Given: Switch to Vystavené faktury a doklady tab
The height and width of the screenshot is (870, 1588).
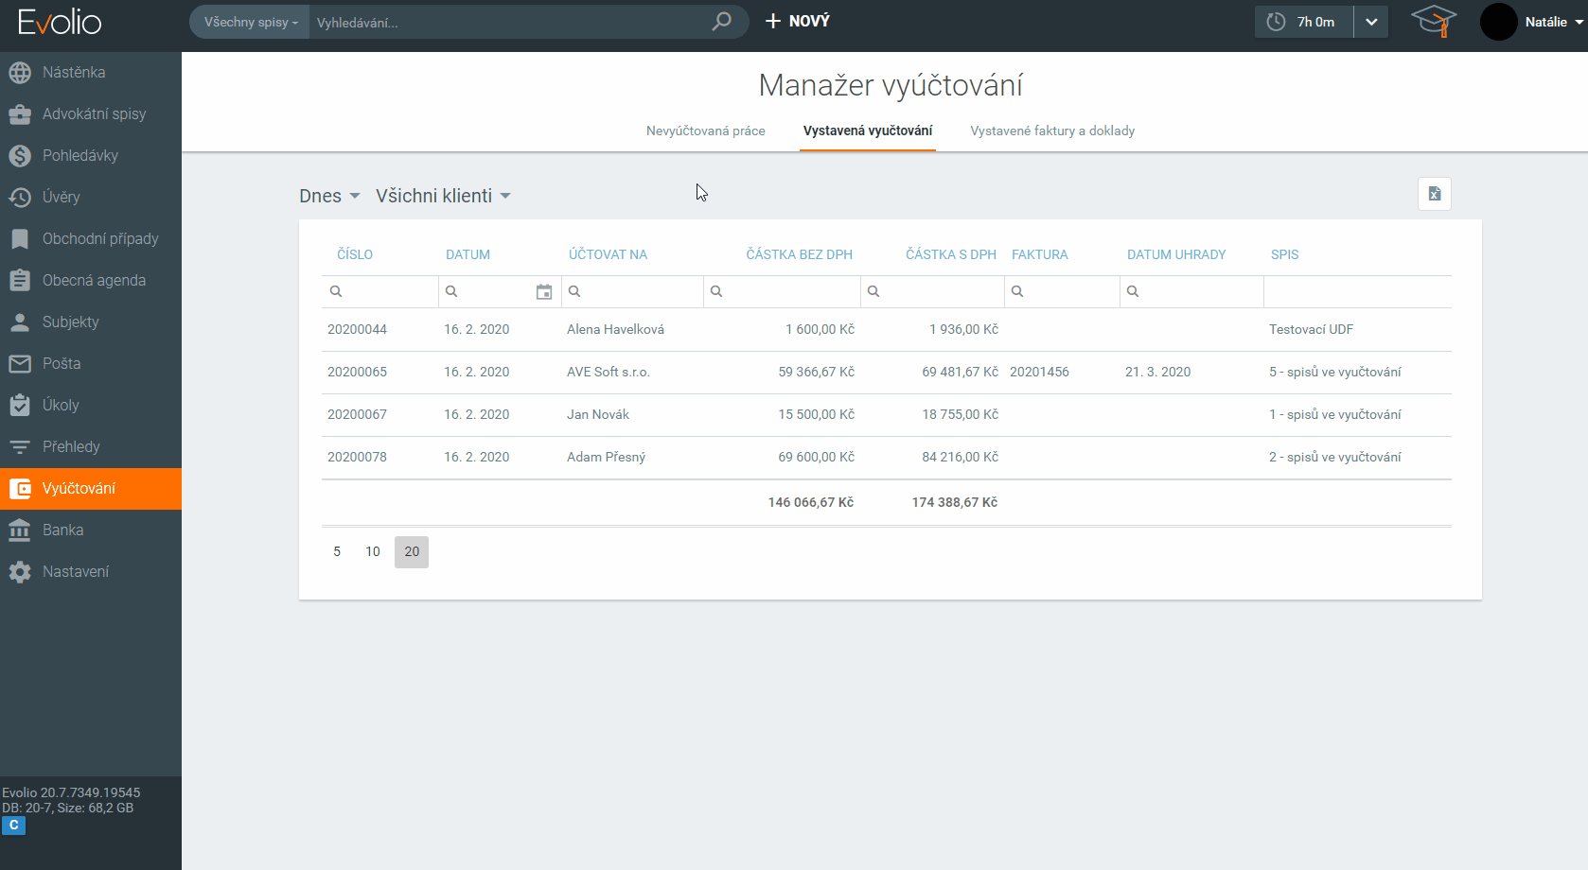Looking at the screenshot, I should 1051,130.
